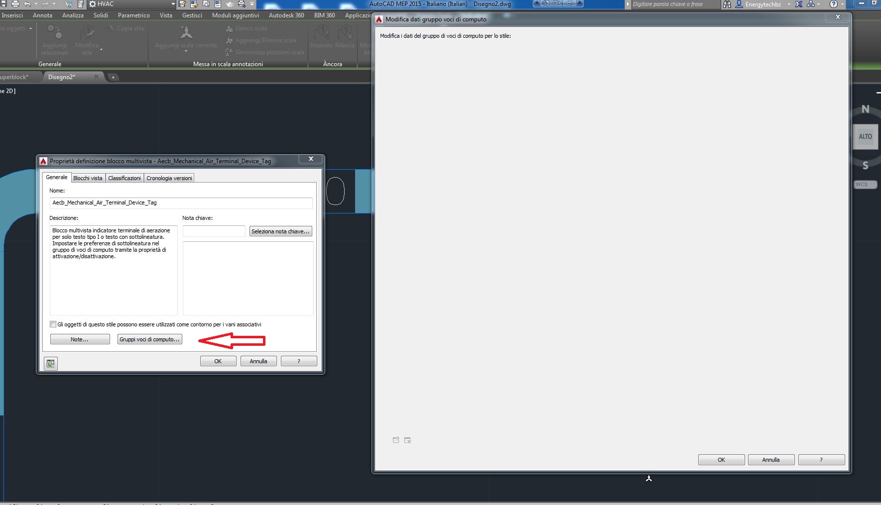Click the new drawing tab plus icon
The height and width of the screenshot is (505, 881).
tap(113, 77)
